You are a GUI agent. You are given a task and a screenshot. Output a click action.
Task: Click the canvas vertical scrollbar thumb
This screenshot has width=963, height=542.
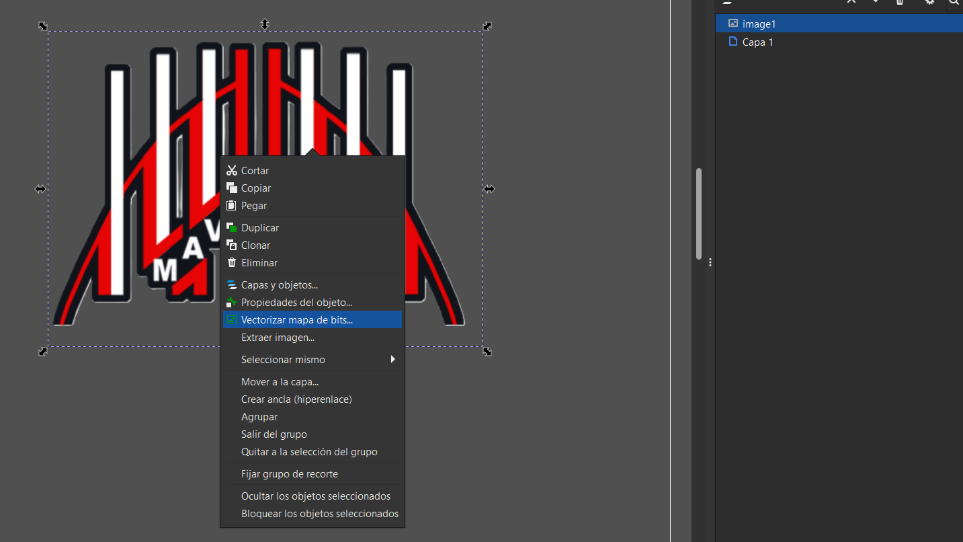point(699,213)
